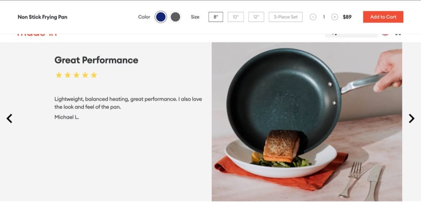Open the frying pan review photo

306,122
